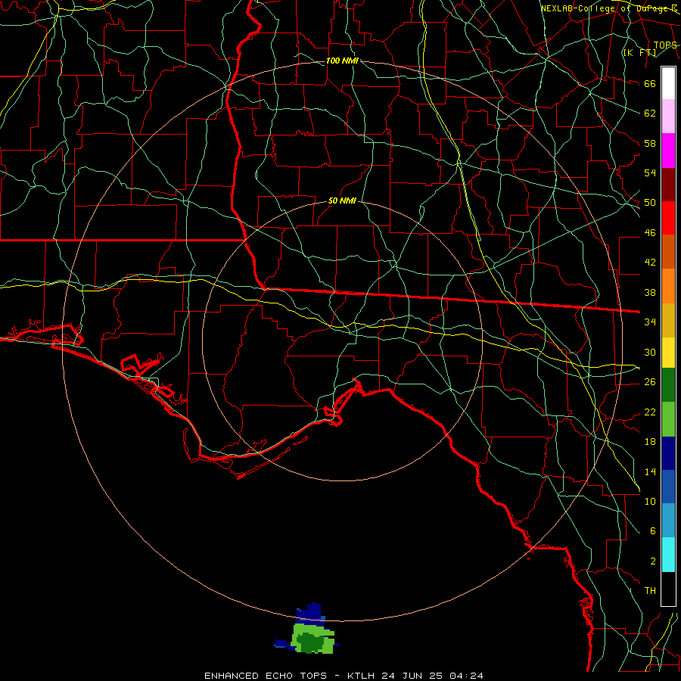Click the '6' legend value

[652, 530]
